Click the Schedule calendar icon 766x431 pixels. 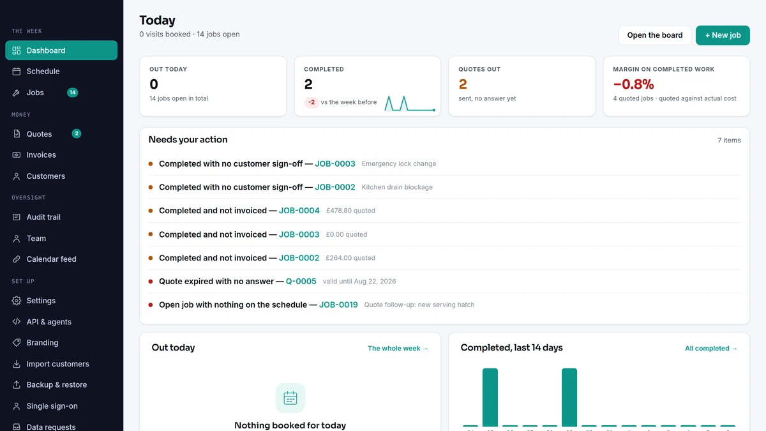[x=17, y=72]
